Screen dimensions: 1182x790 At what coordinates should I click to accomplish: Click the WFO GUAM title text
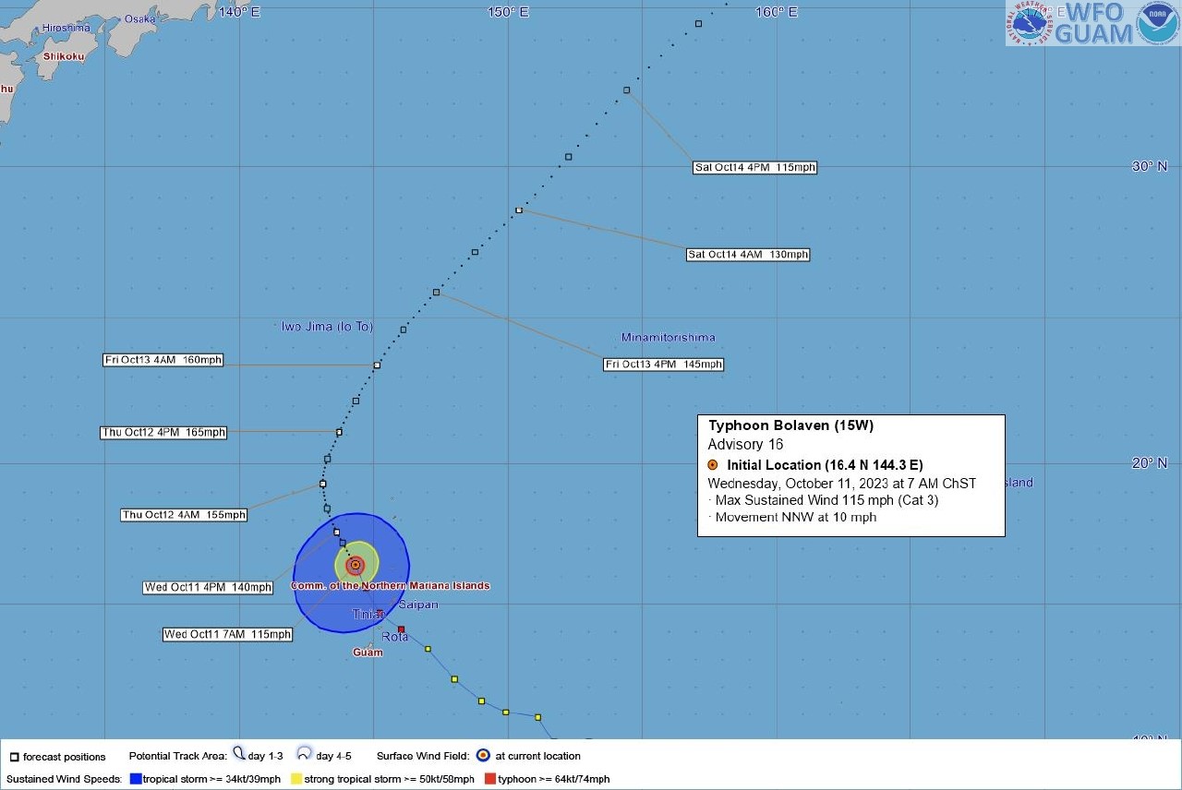[1092, 23]
